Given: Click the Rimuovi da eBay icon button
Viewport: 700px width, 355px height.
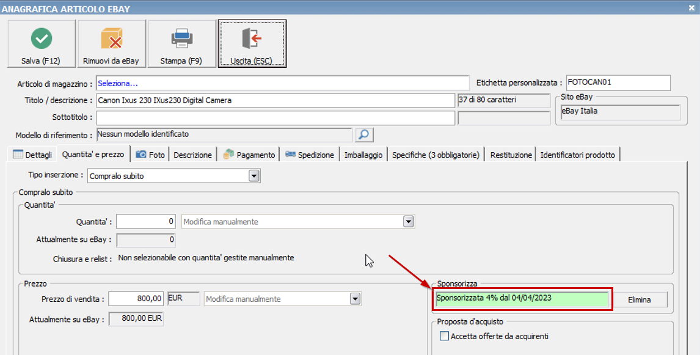Looking at the screenshot, I should coord(112,44).
